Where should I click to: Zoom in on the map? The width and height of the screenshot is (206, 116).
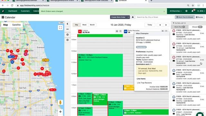tap(60, 112)
